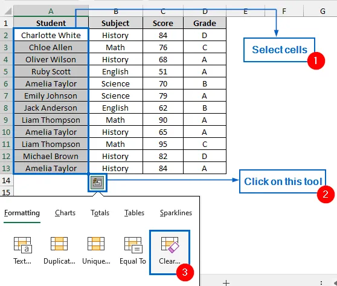The width and height of the screenshot is (337, 286).
Task: Select column D header
Action: pyautogui.click(x=205, y=11)
